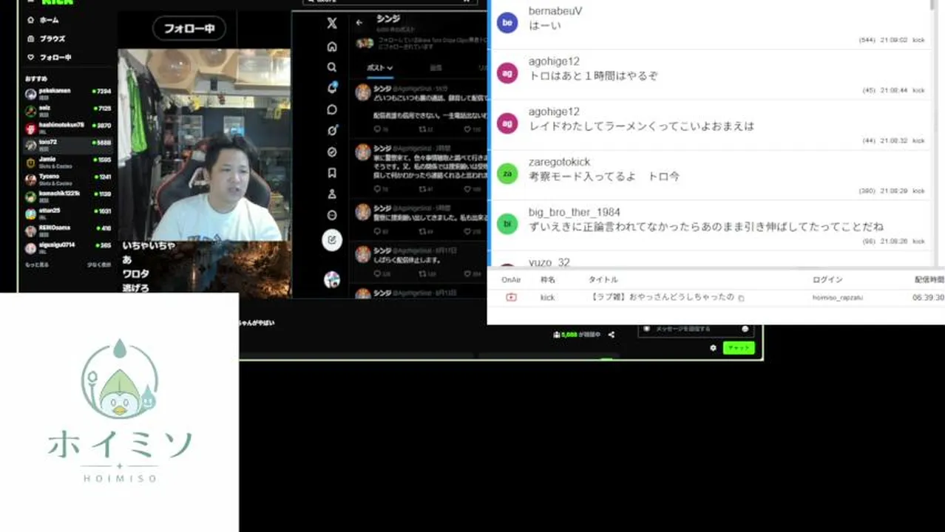The height and width of the screenshot is (532, 945).
Task: Open seiz channel in recommended list
Action: [x=68, y=110]
